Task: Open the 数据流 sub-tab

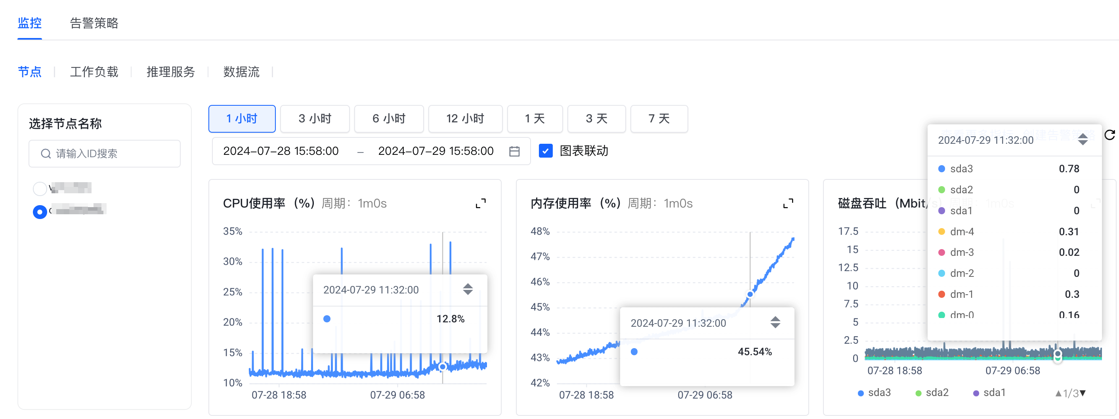Action: tap(241, 72)
